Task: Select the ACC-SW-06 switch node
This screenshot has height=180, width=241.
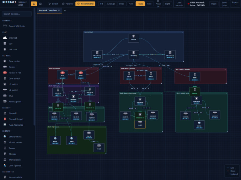Action: click(x=185, y=116)
